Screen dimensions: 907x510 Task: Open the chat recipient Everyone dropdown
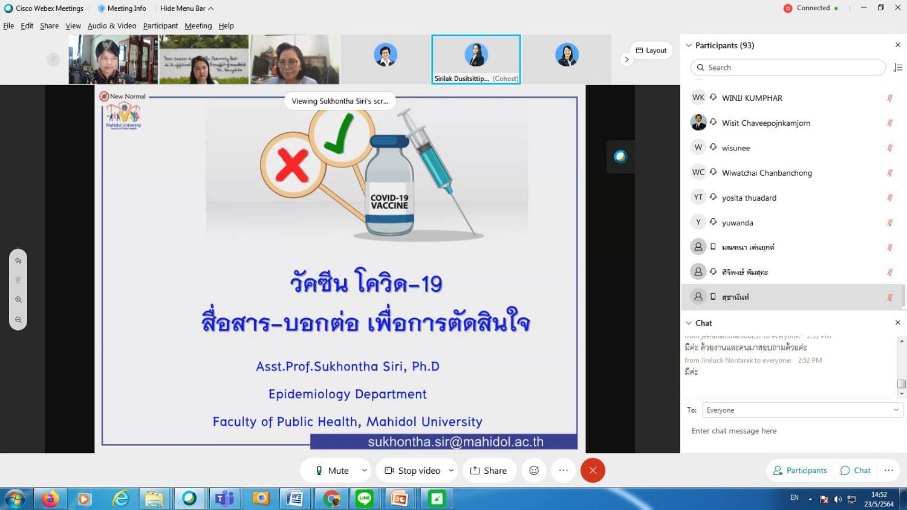pyautogui.click(x=802, y=410)
